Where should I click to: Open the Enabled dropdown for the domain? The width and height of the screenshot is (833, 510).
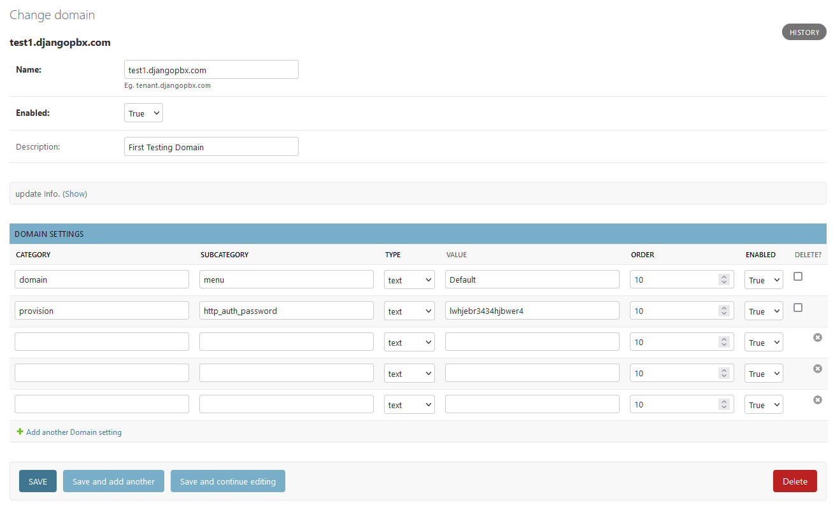[143, 113]
